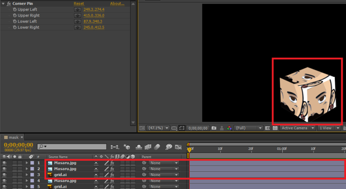Open Parent None dropdown for layer 1
Image resolution: width=346 pixels, height=189 pixels.
(x=163, y=163)
